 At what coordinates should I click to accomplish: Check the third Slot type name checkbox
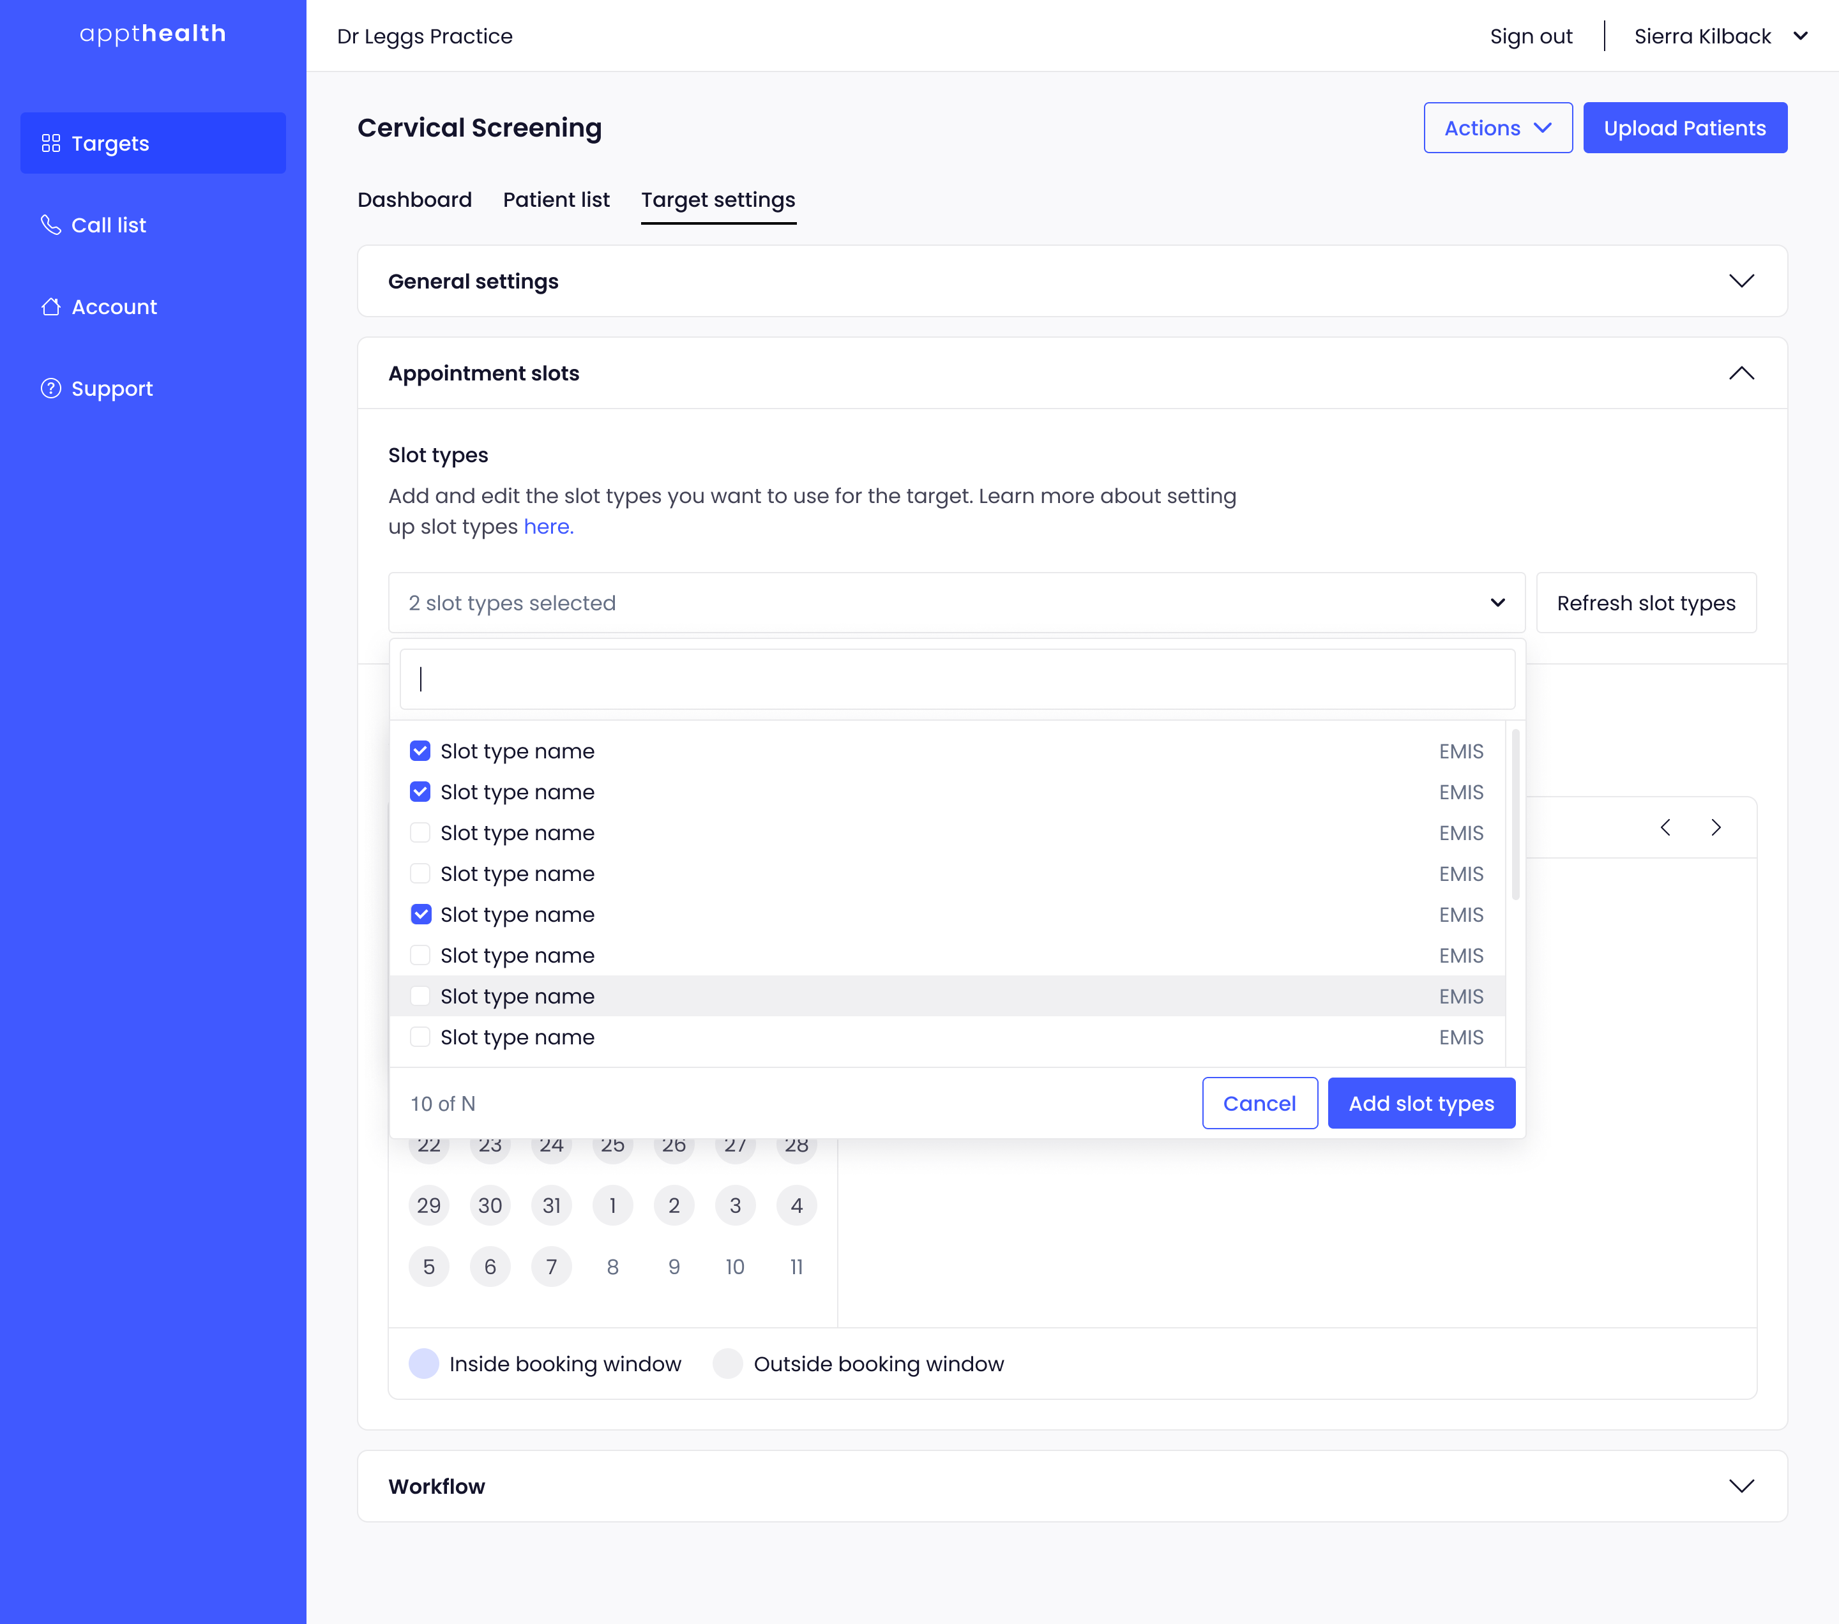click(420, 832)
